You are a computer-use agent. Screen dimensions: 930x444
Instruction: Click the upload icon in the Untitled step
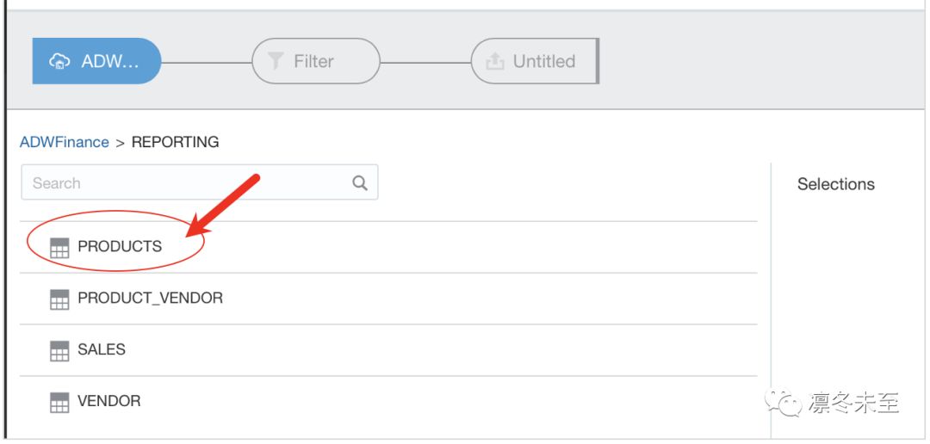coord(494,61)
